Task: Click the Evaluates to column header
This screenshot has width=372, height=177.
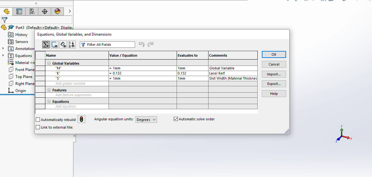Action: [193, 55]
